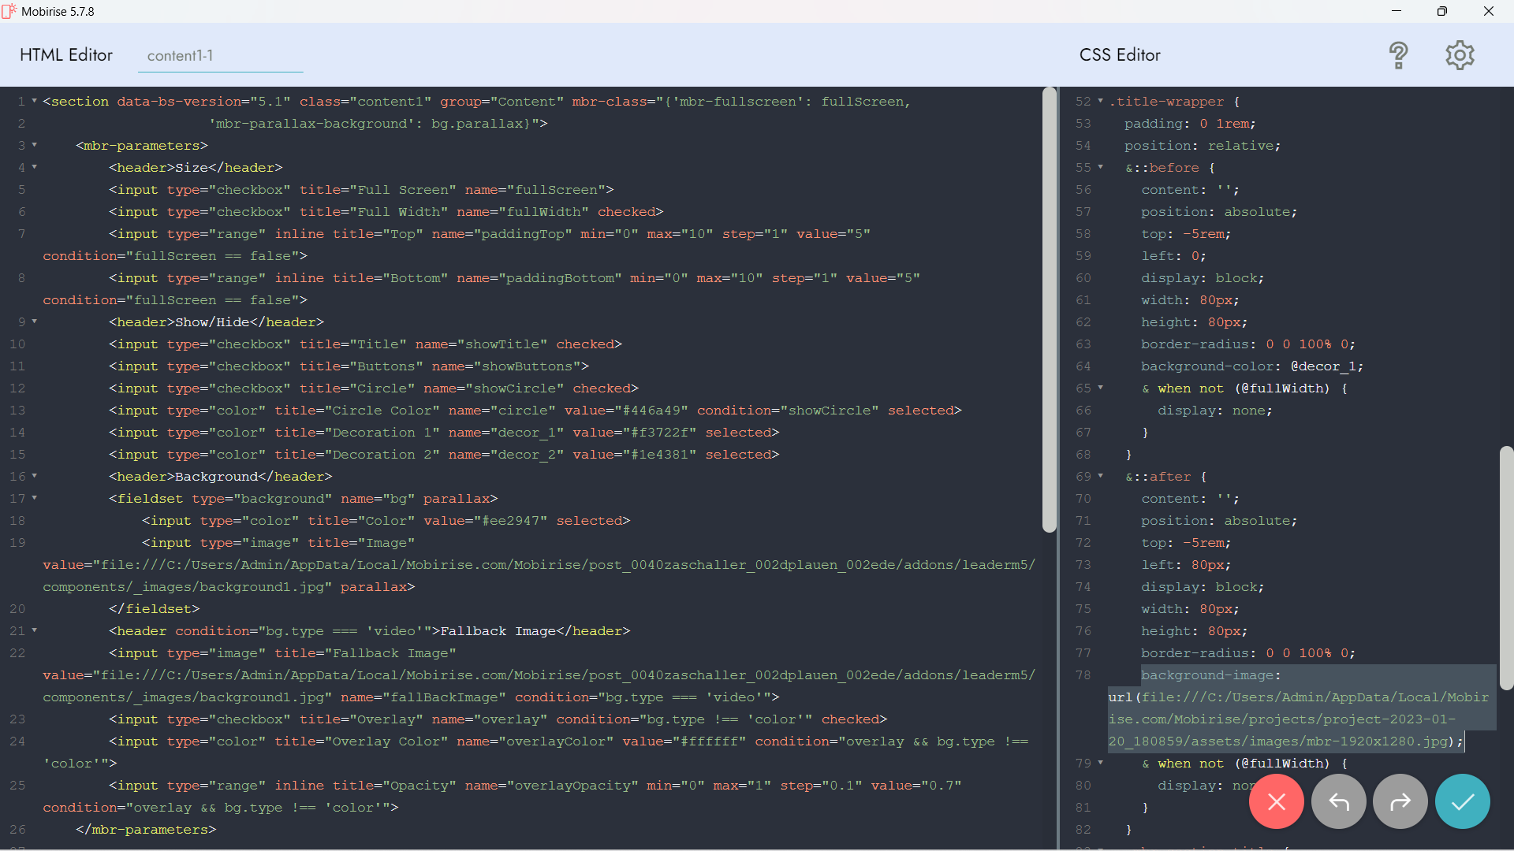Fold the &::before block on line 55
Image resolution: width=1514 pixels, height=851 pixels.
pos(1101,167)
